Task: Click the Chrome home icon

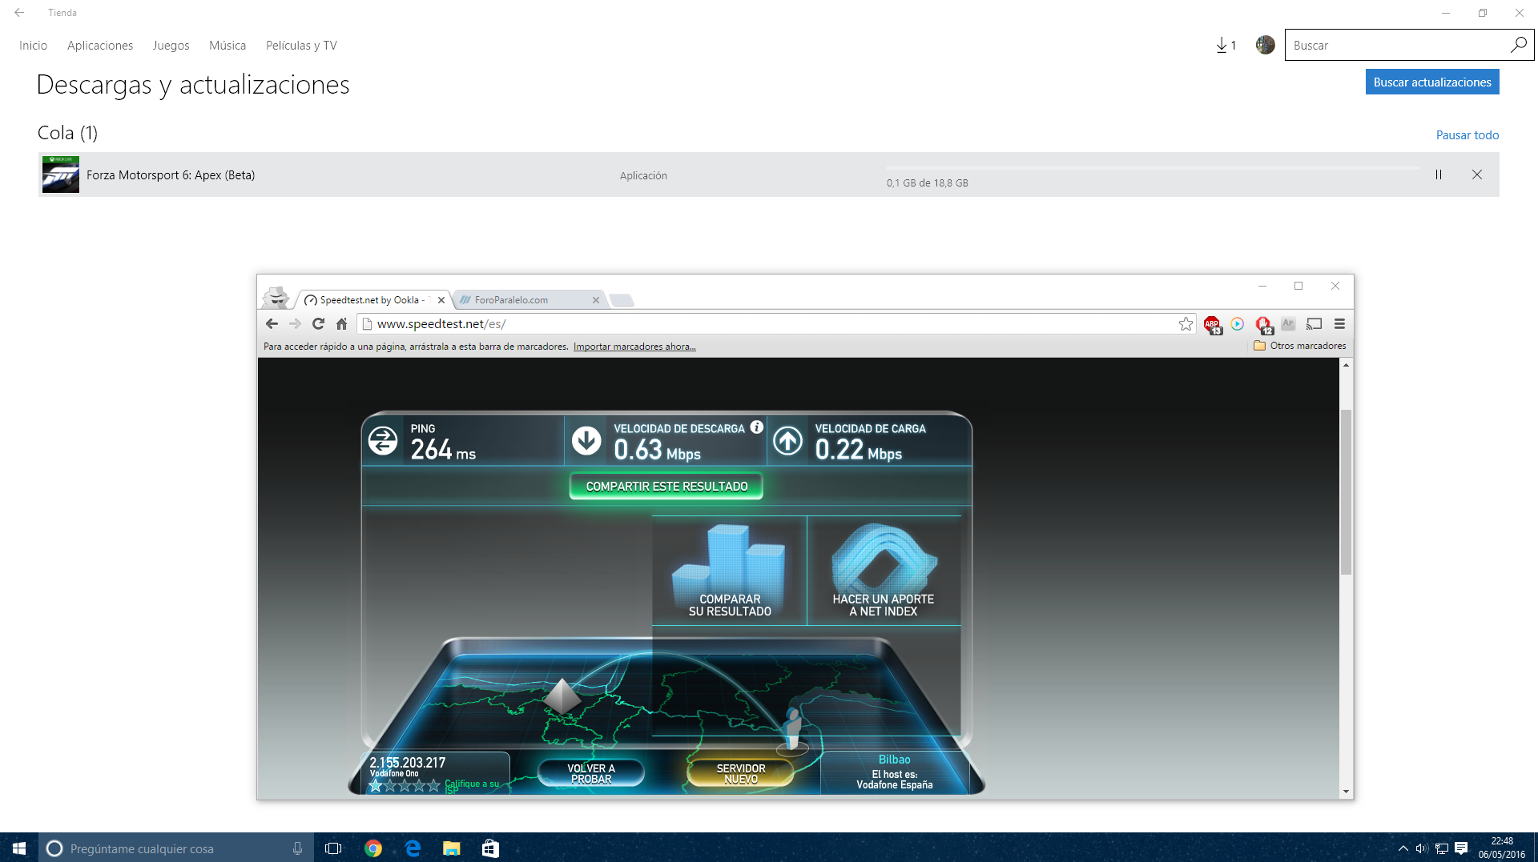Action: tap(341, 323)
